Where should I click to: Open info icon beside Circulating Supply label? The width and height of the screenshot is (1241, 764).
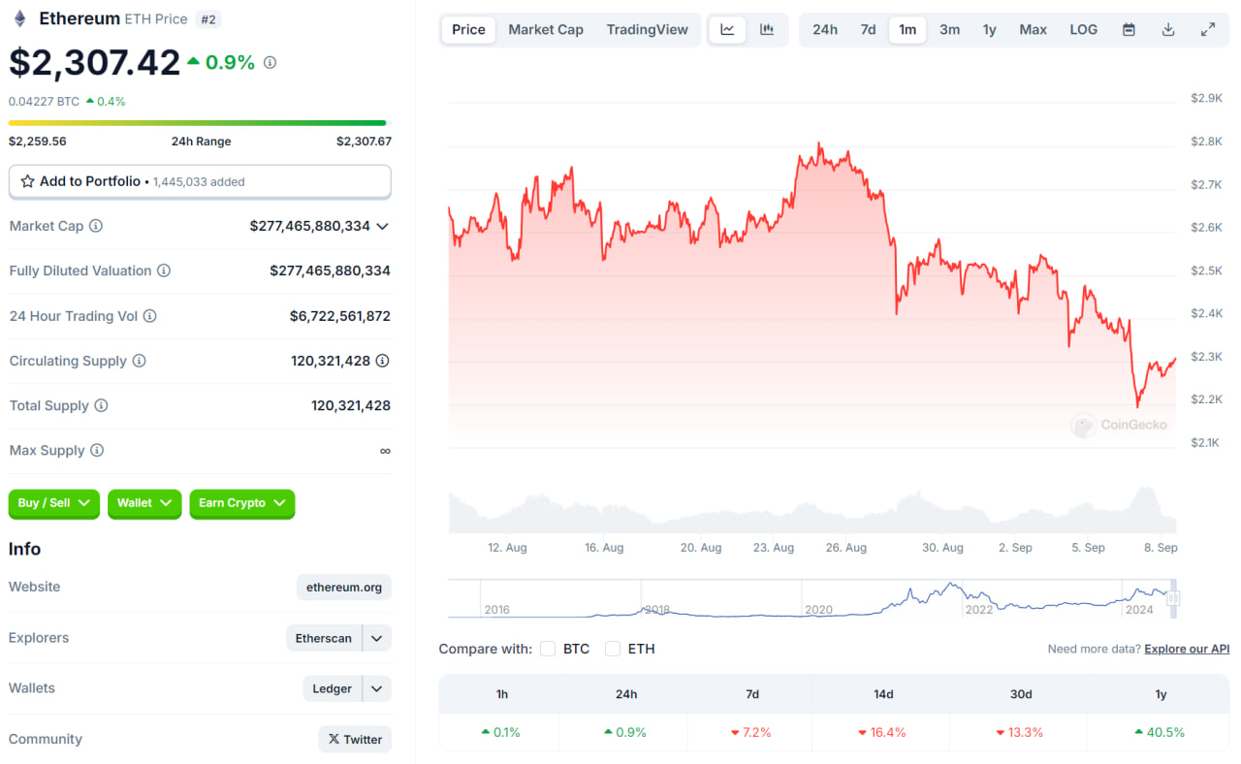139,361
